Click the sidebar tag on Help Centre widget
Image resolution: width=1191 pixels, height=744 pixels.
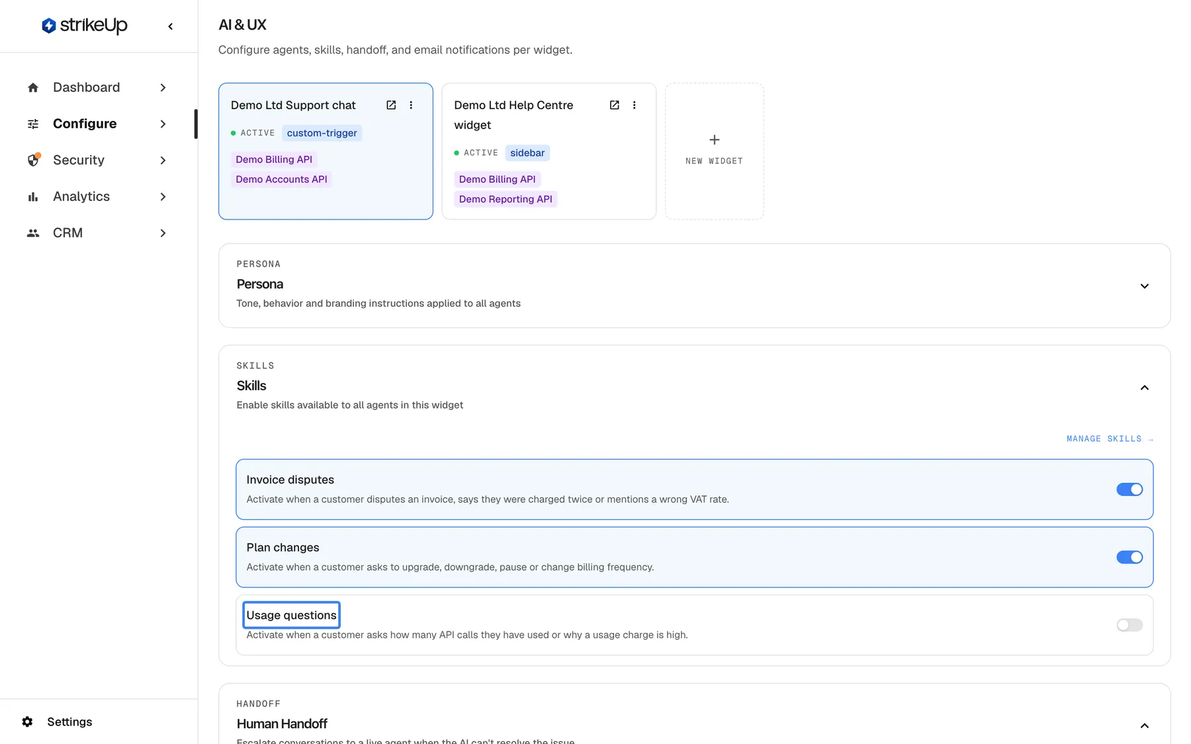coord(527,153)
